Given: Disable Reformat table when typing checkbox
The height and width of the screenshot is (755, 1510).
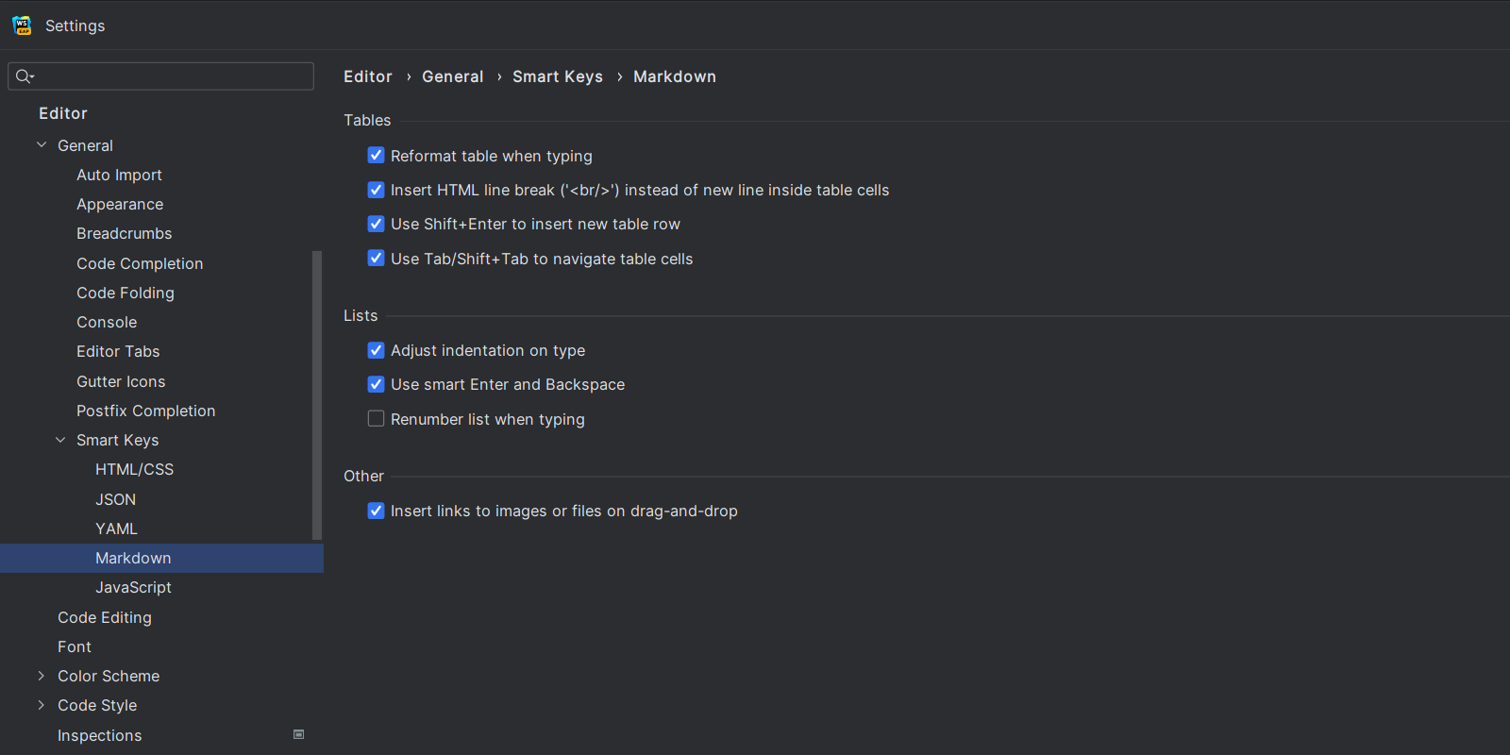Looking at the screenshot, I should pyautogui.click(x=376, y=156).
